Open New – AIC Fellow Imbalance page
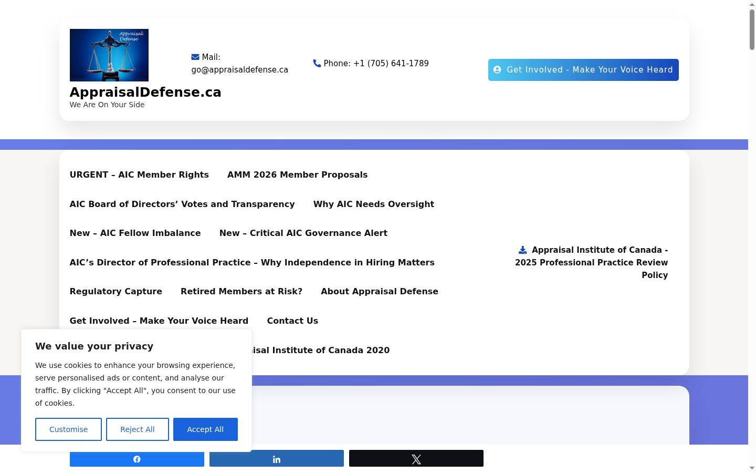Screen dimensions: 756x473 pos(135,233)
